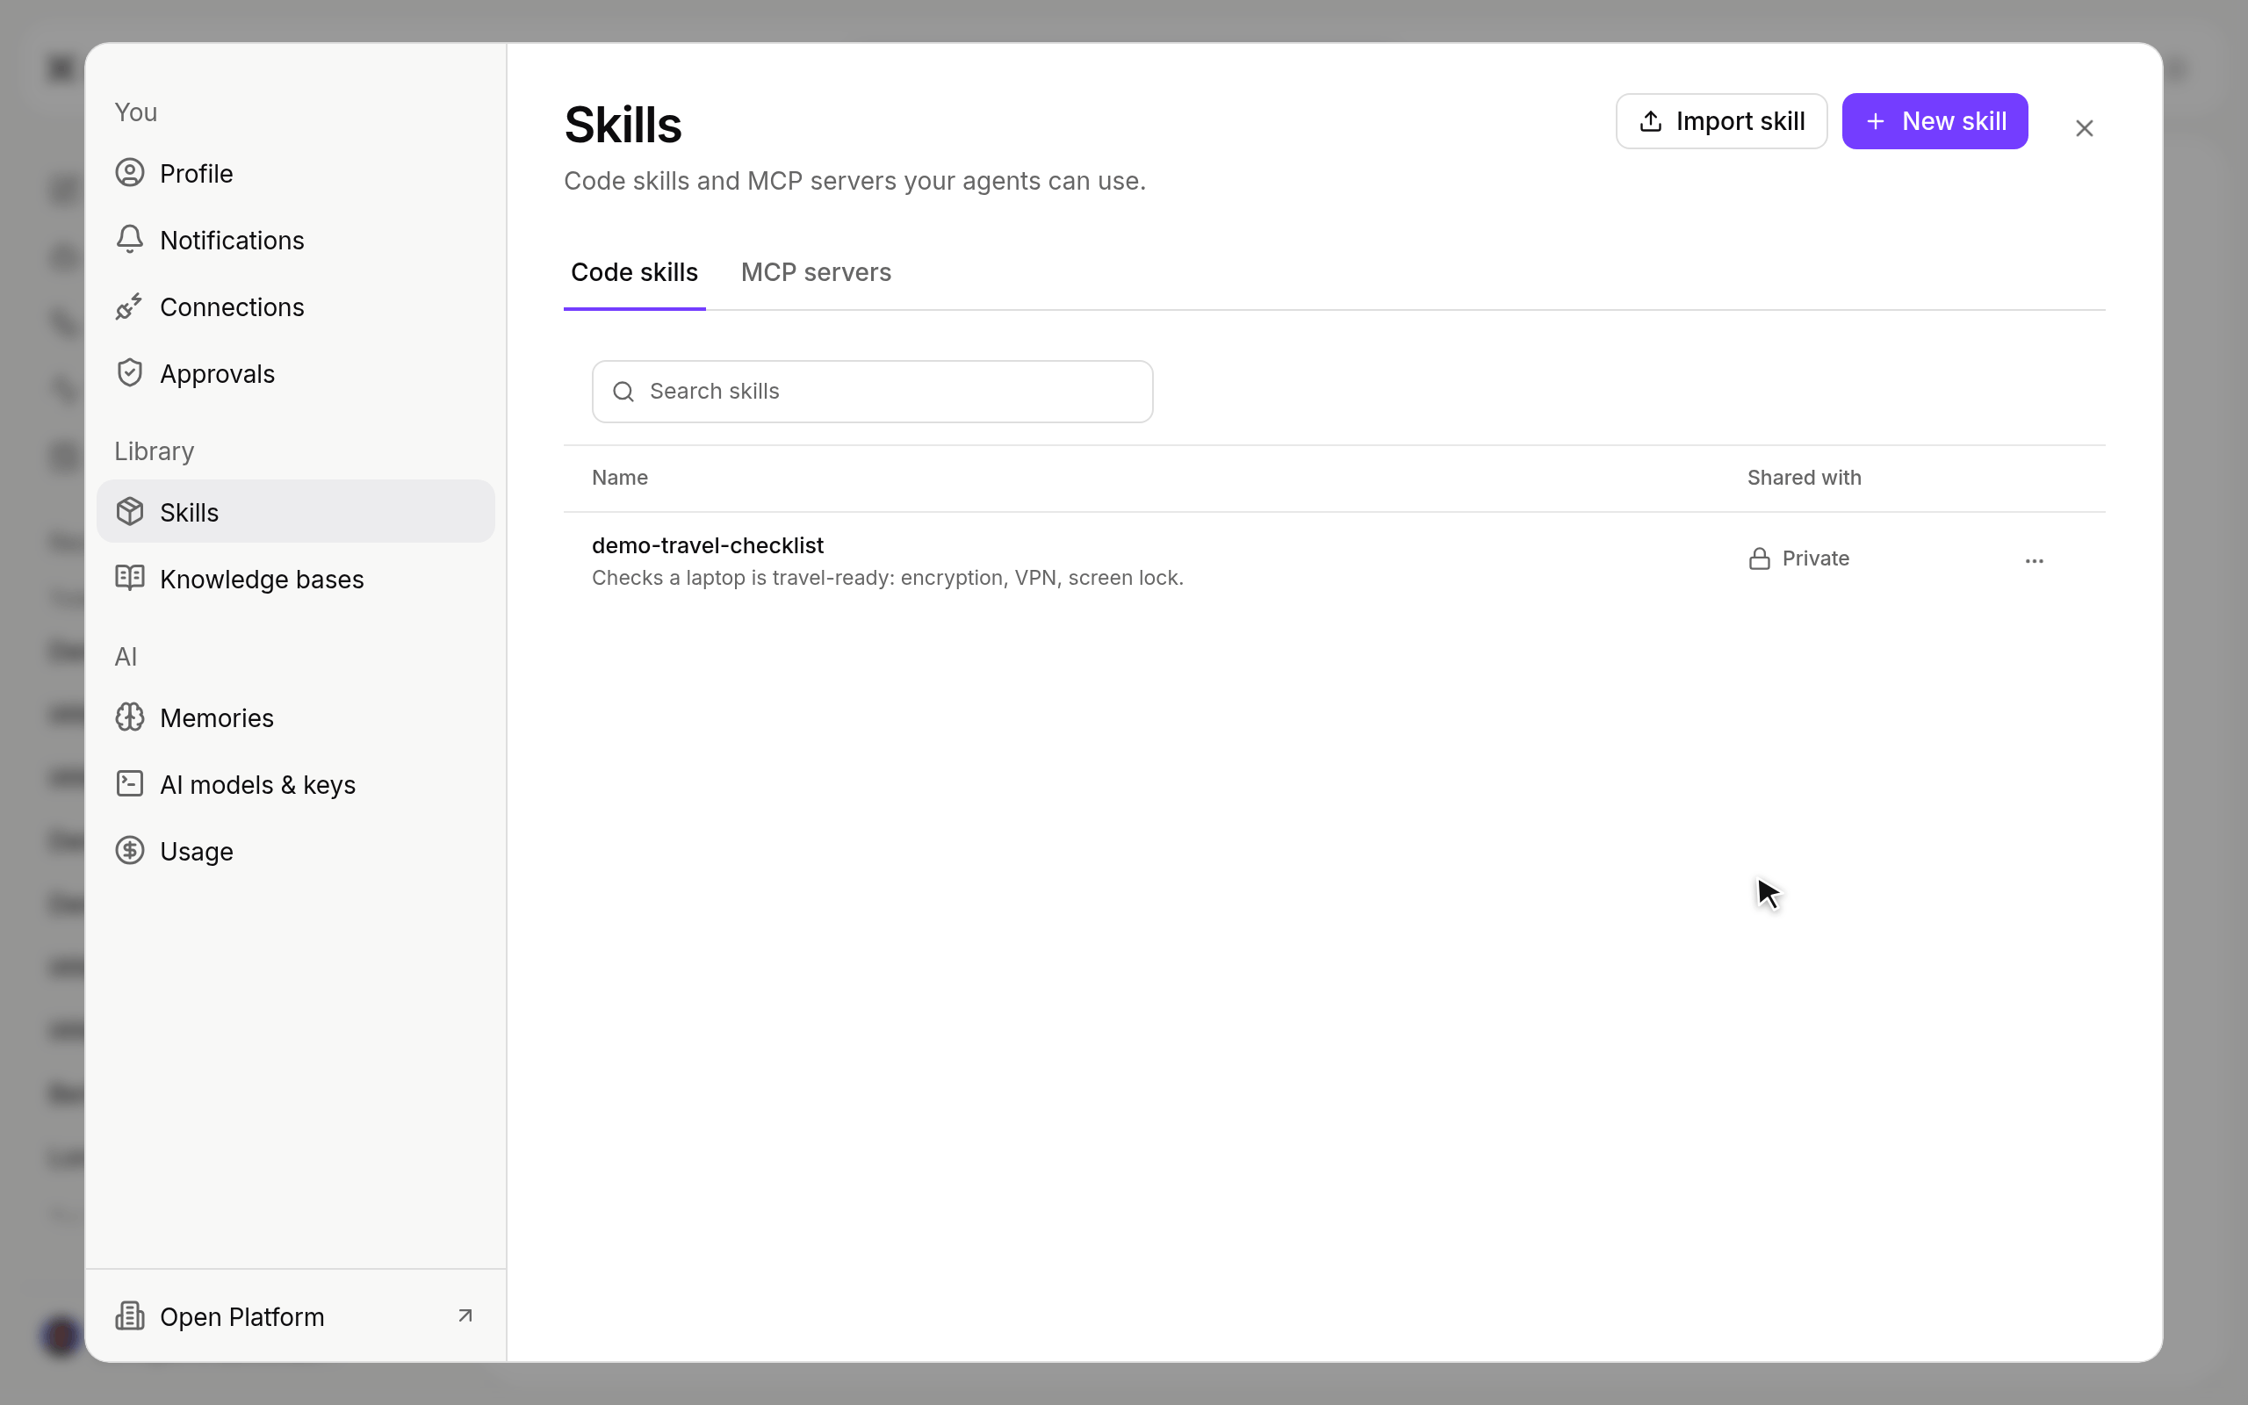Click the Usage dollar icon
The height and width of the screenshot is (1405, 2248).
pos(130,851)
